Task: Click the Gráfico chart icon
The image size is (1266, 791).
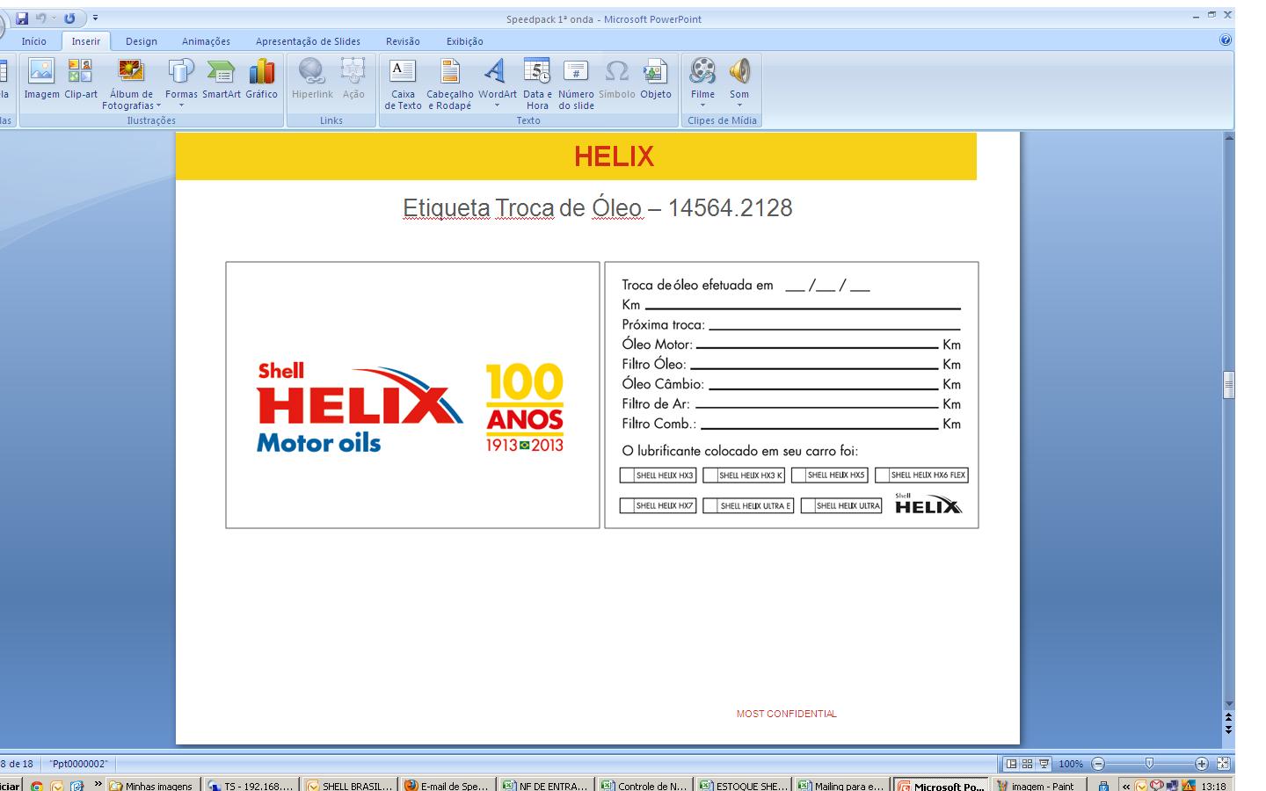Action: click(x=261, y=78)
